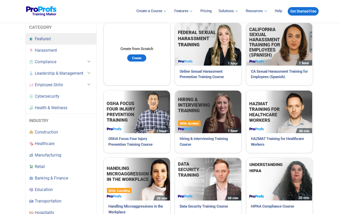Click the Transportation bus icon

point(31,201)
